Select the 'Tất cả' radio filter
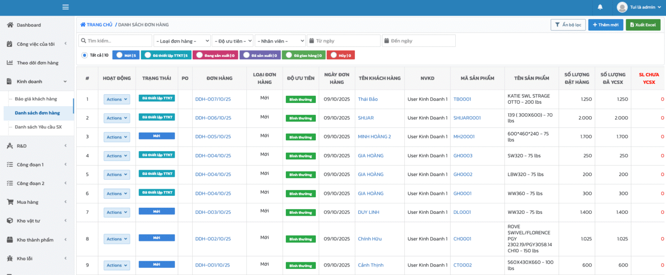Screen dimensions: 666x275 click(85, 55)
